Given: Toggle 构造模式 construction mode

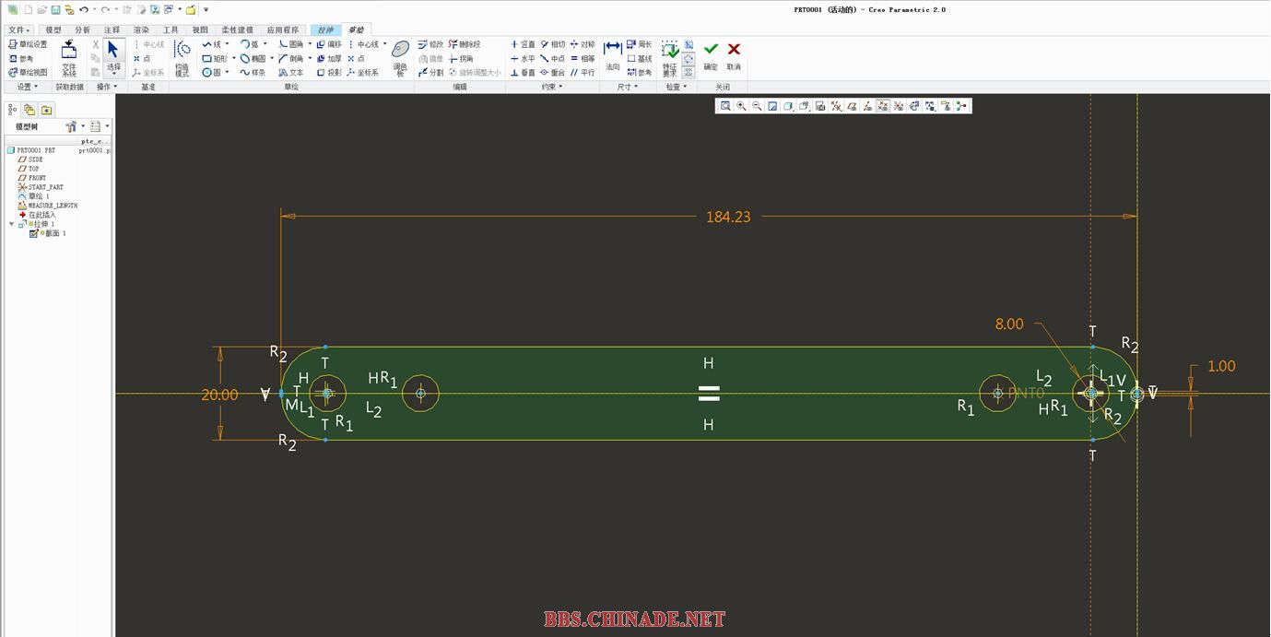Looking at the screenshot, I should tap(182, 57).
